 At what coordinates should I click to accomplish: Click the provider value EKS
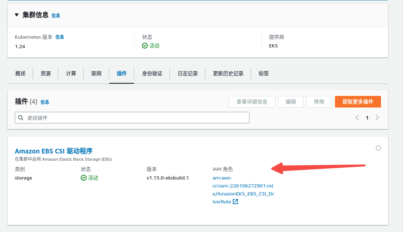pos(273,46)
